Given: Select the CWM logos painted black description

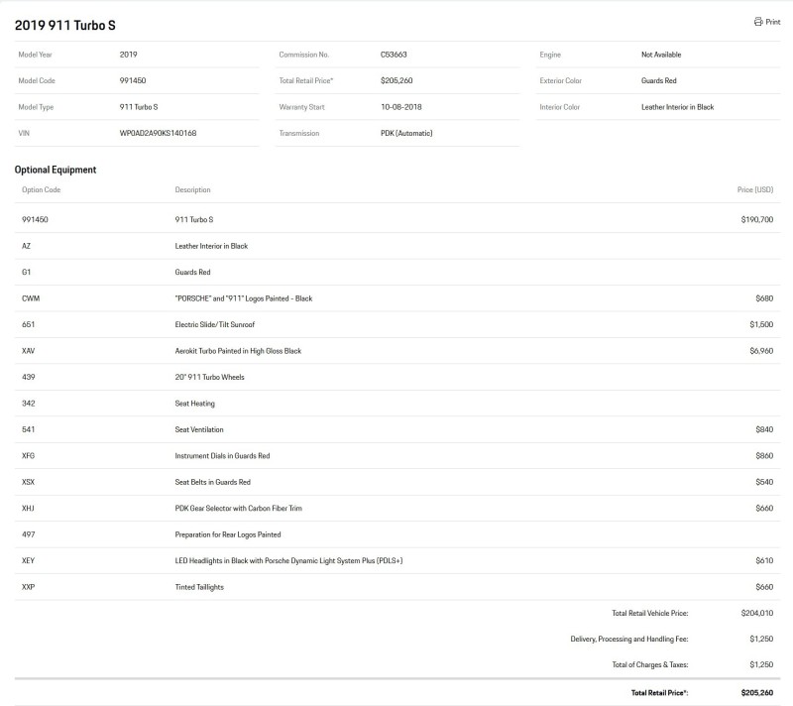Looking at the screenshot, I should tap(244, 298).
